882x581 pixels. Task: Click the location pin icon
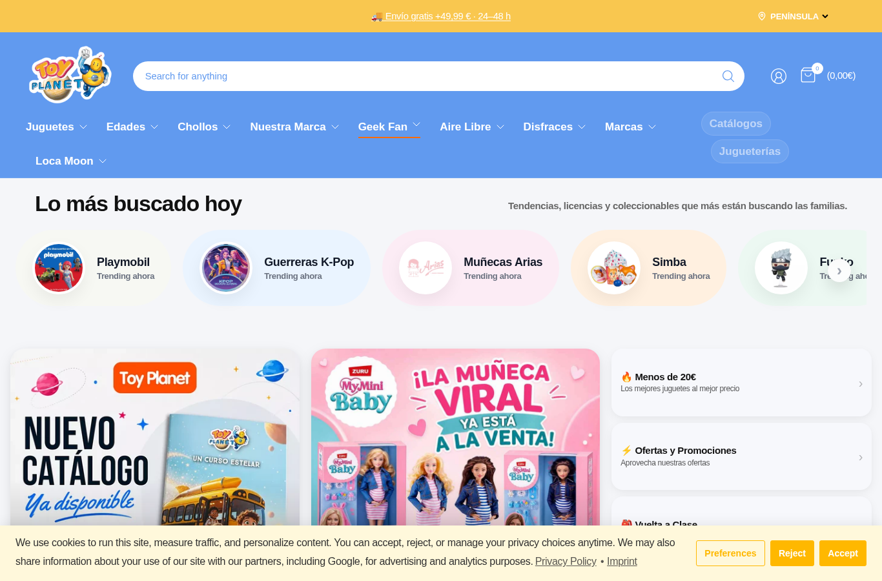coord(762,16)
